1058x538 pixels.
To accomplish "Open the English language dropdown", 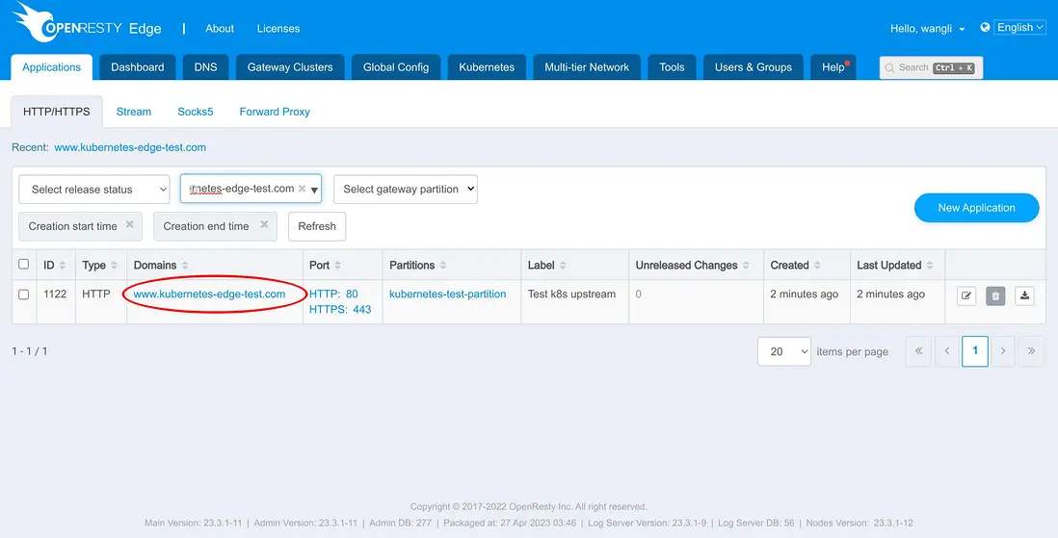I will (x=1020, y=28).
